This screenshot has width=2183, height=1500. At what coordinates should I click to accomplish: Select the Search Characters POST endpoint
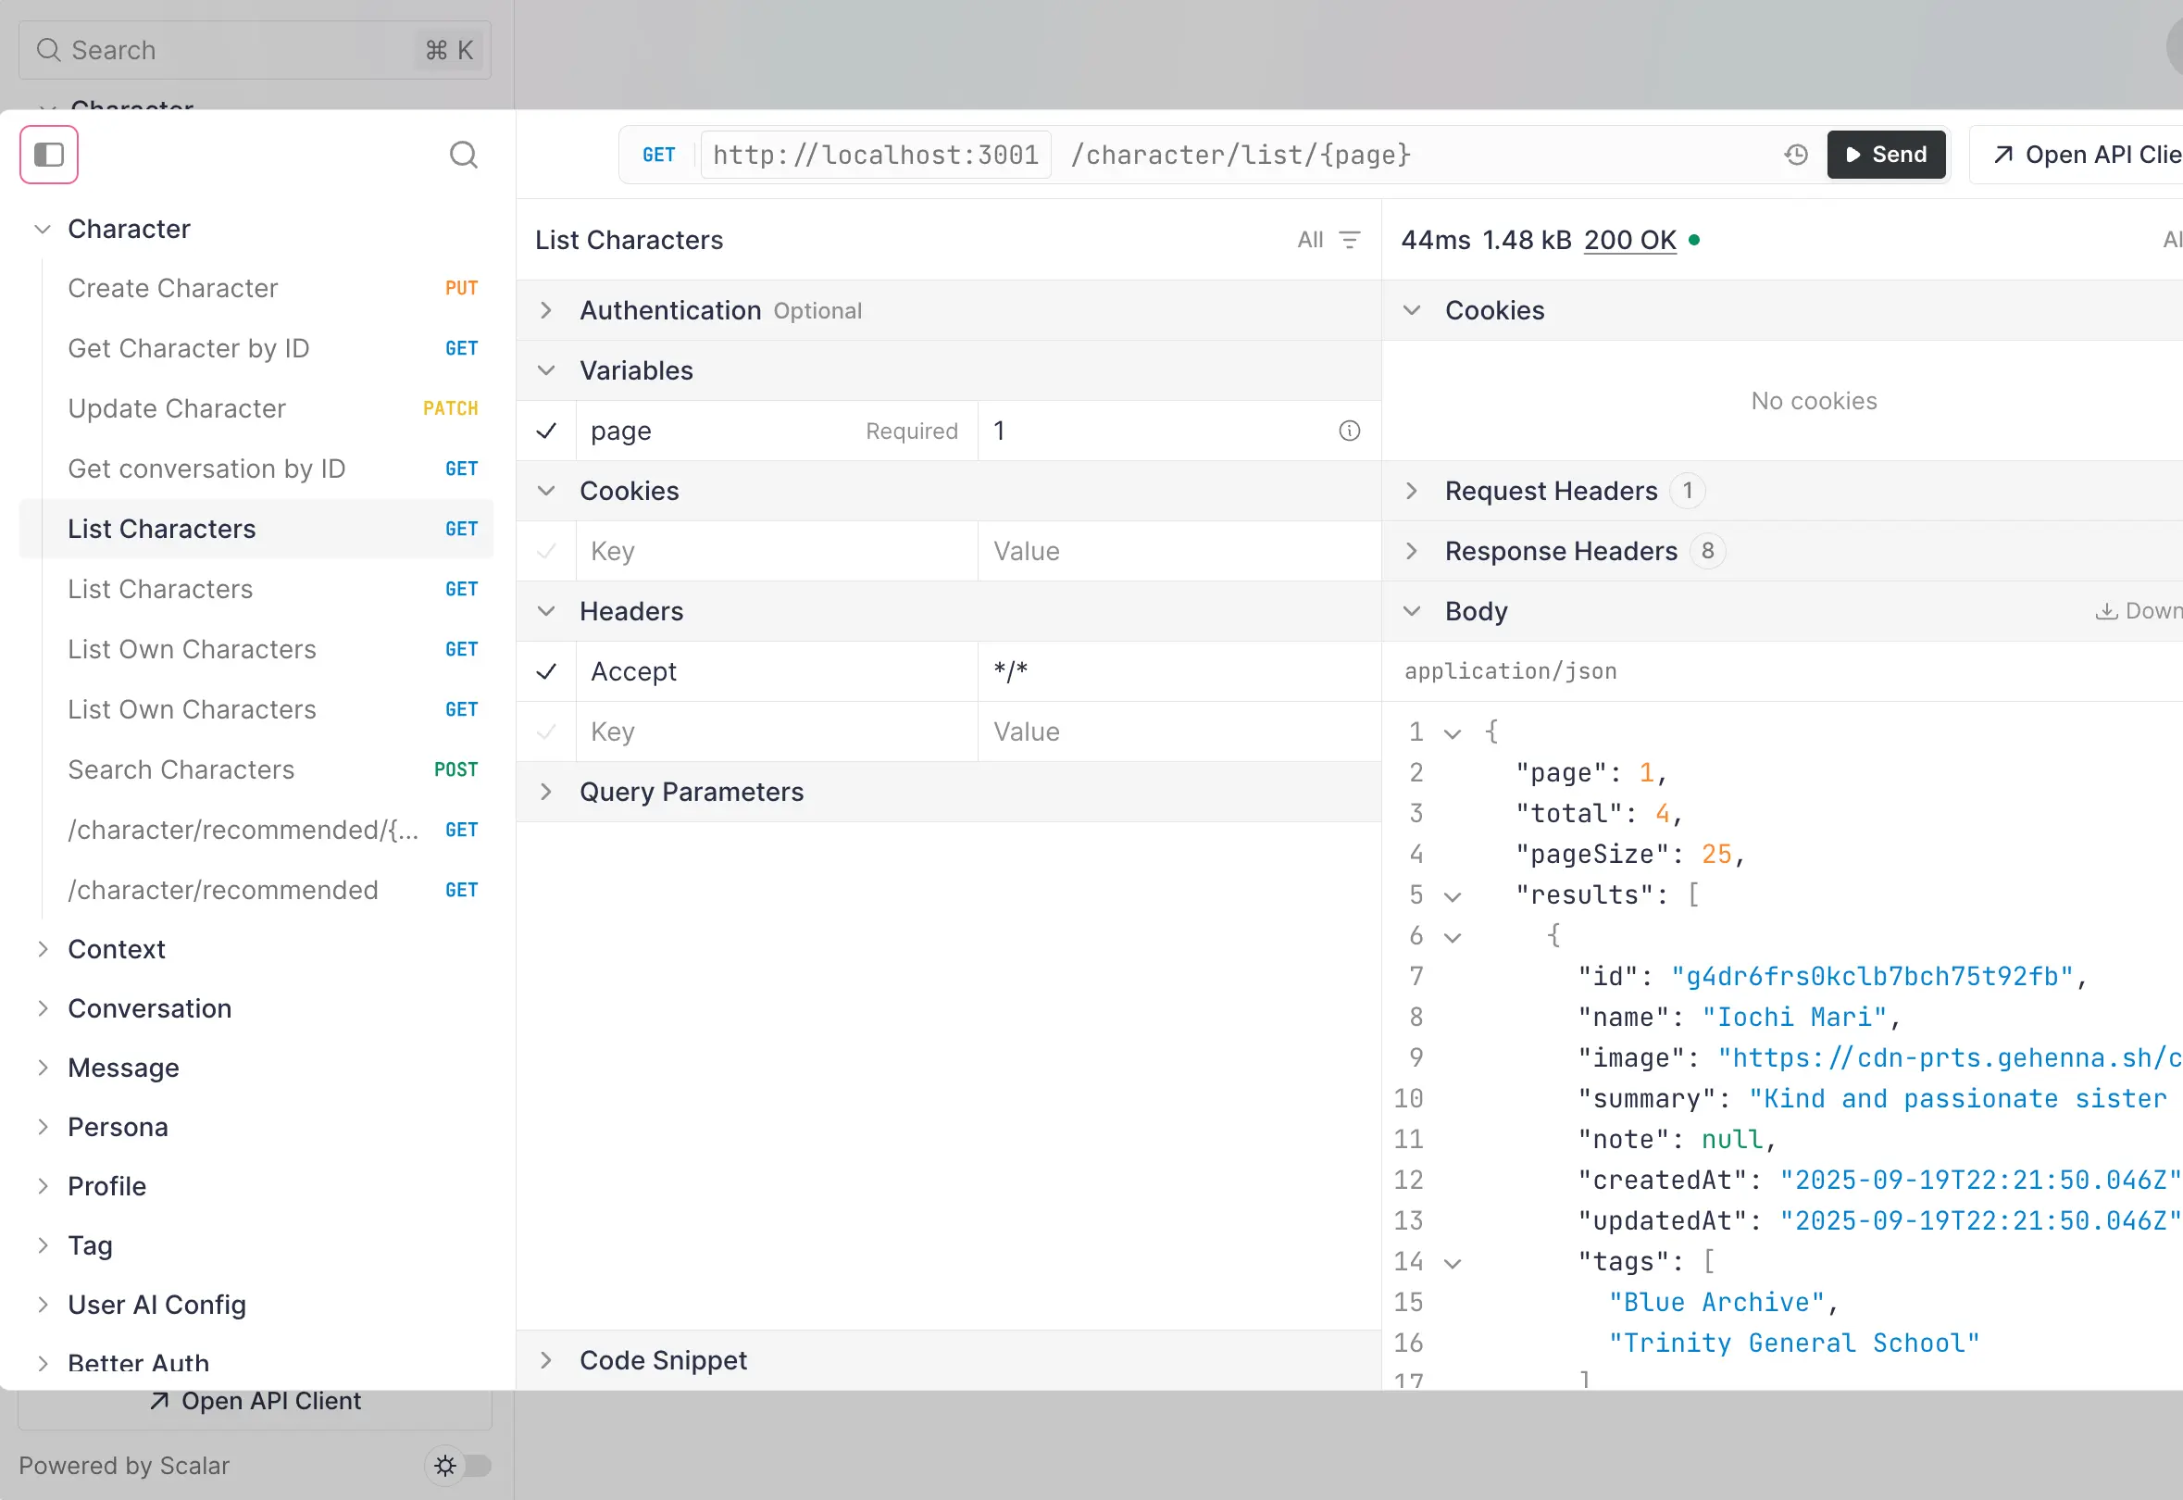(x=181, y=769)
